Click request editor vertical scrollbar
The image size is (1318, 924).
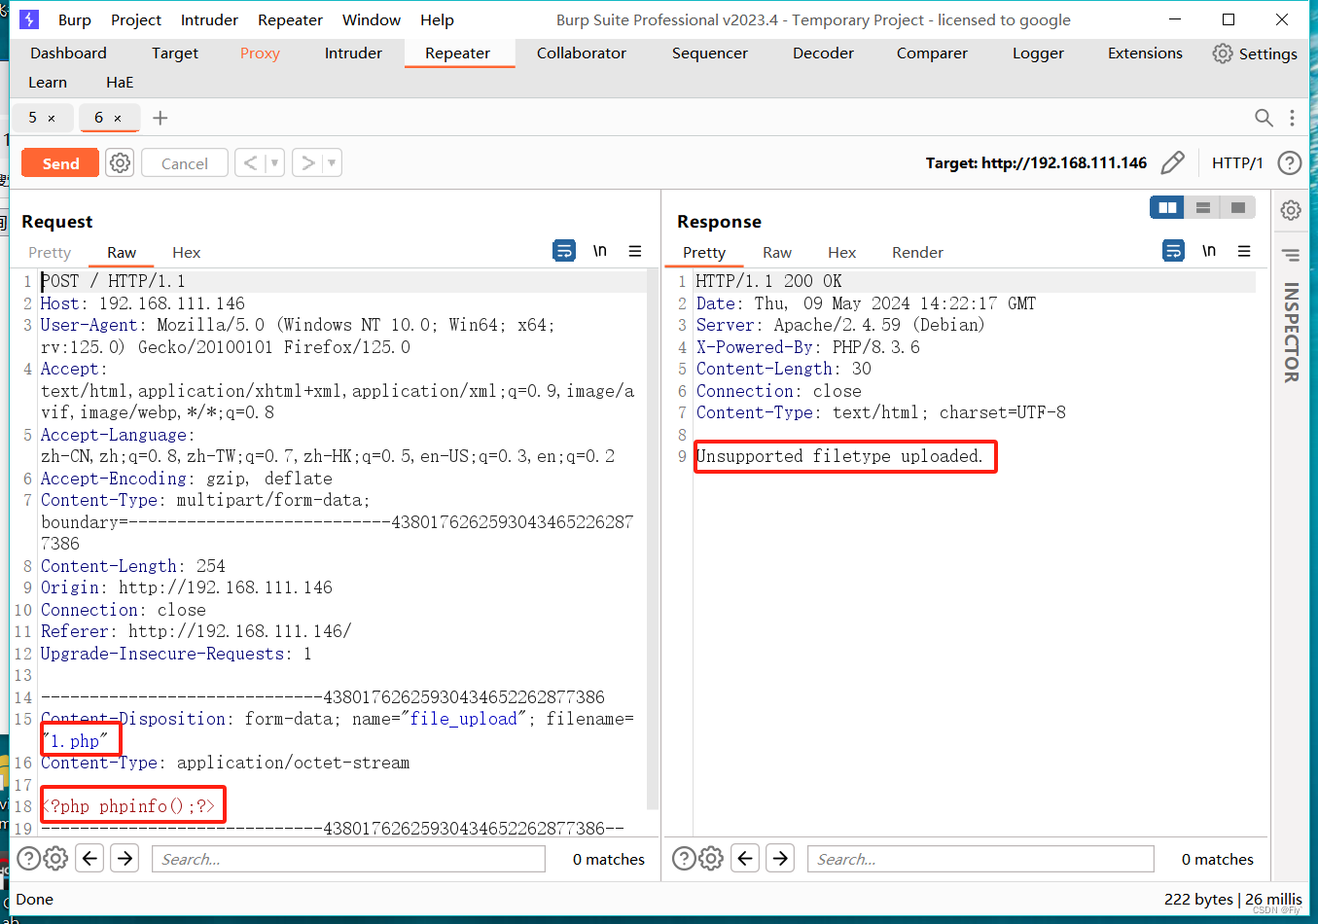(x=653, y=540)
